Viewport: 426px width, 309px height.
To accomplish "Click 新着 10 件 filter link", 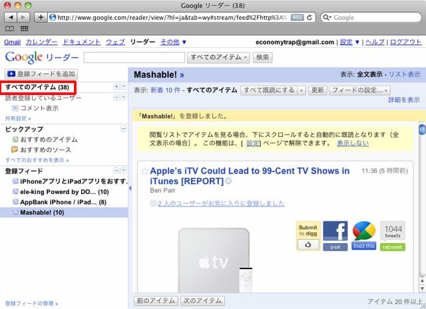I will (x=166, y=90).
